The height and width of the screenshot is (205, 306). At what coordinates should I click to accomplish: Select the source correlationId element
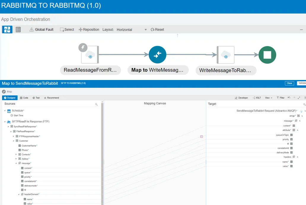tap(30, 181)
